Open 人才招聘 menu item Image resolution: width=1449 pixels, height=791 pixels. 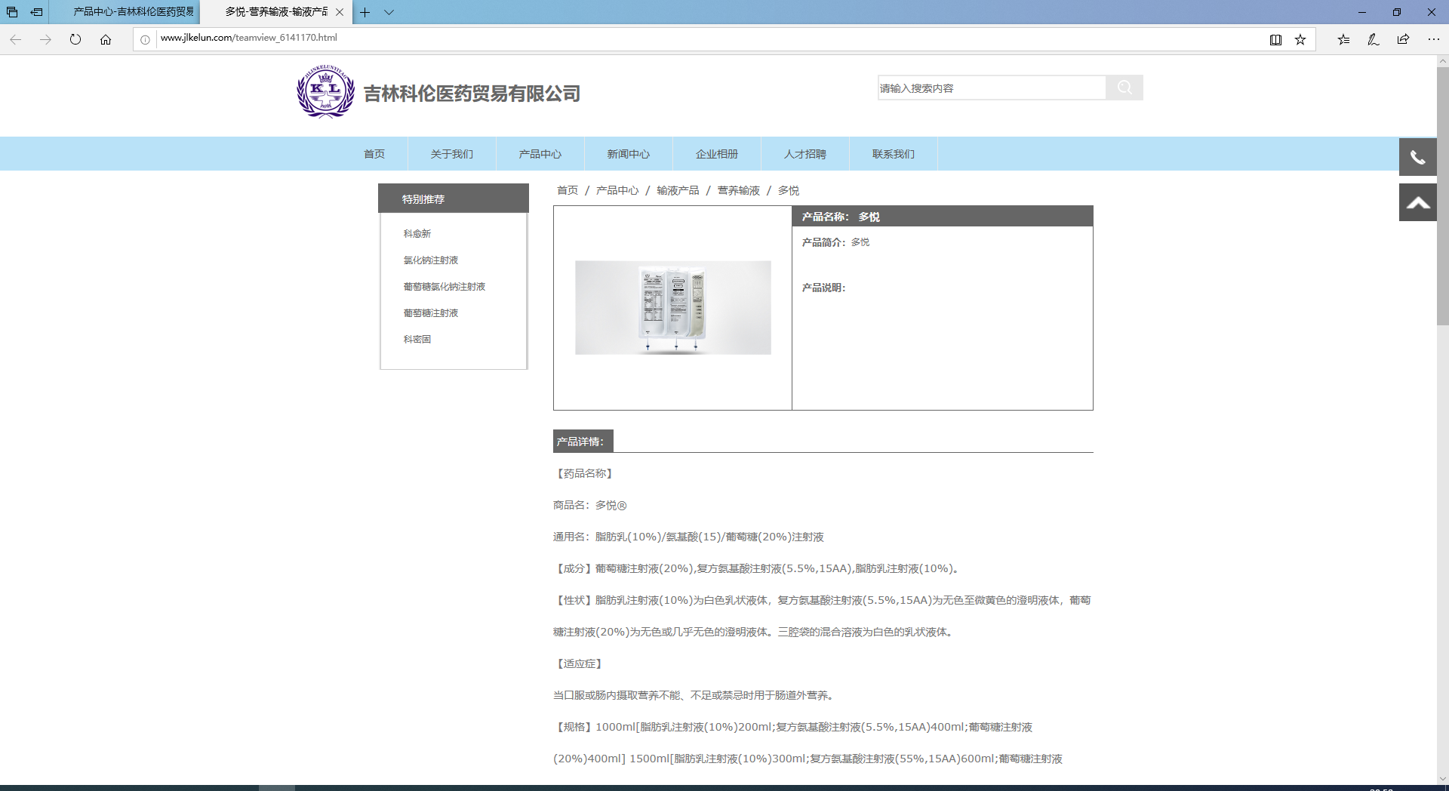click(x=805, y=154)
